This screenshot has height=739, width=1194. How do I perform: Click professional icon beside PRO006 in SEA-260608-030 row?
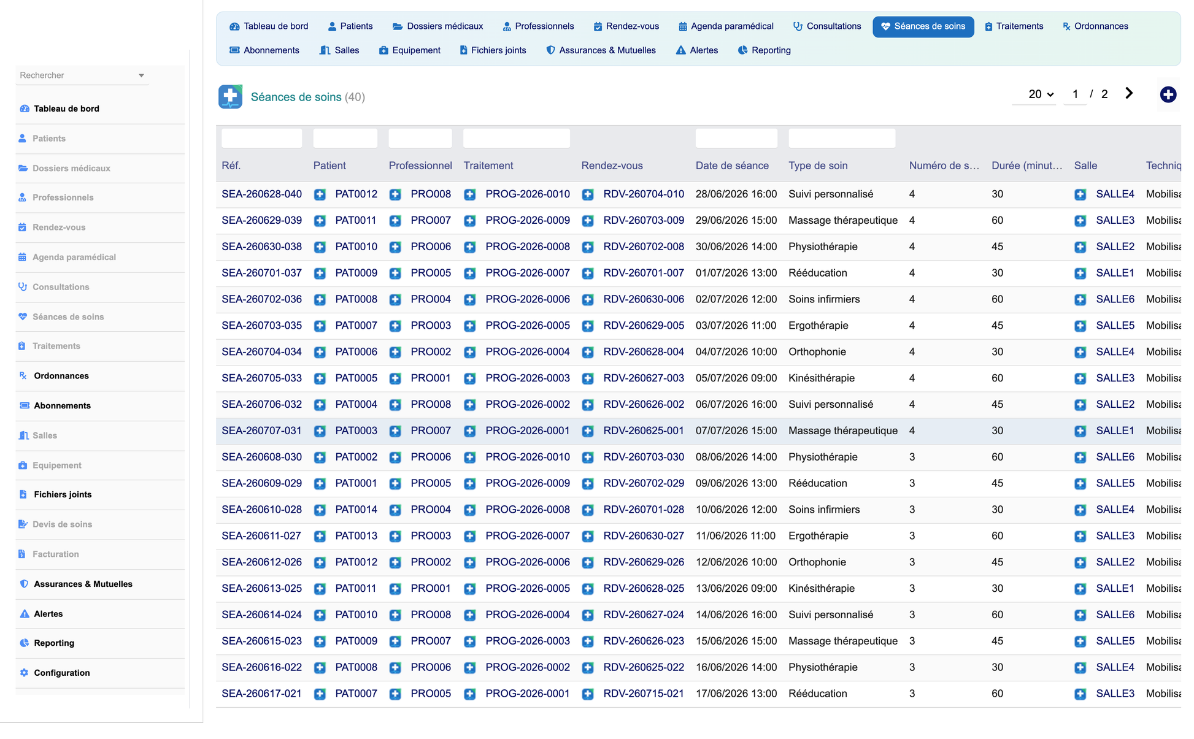(x=395, y=458)
